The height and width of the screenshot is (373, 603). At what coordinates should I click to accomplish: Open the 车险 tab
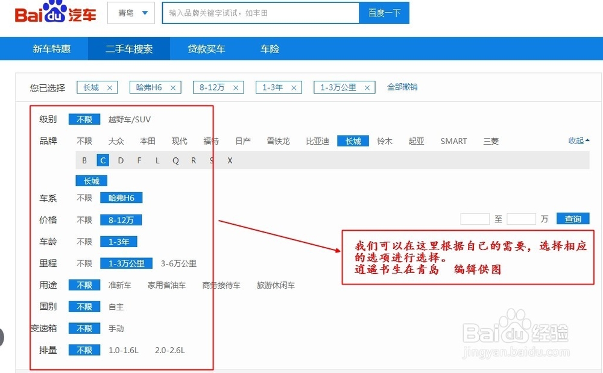(x=270, y=49)
